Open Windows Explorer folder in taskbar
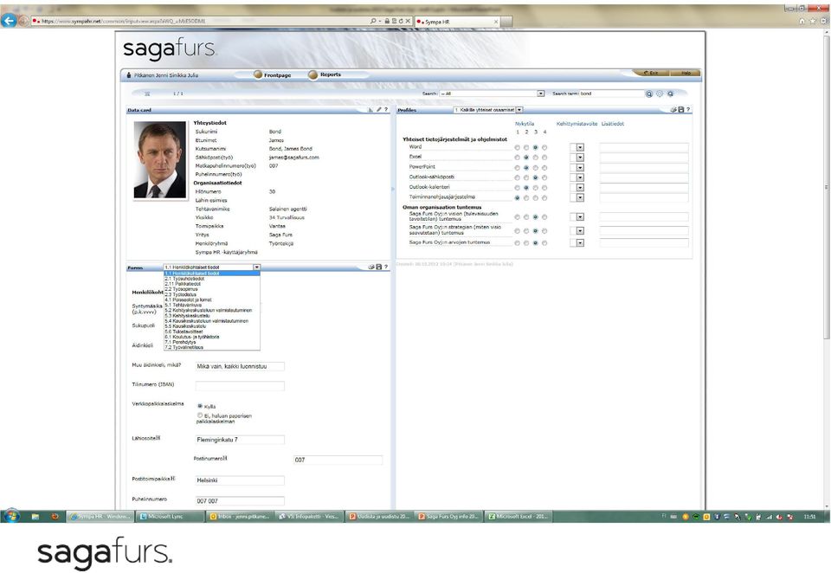Image resolution: width=831 pixels, height=573 pixels. (x=35, y=516)
